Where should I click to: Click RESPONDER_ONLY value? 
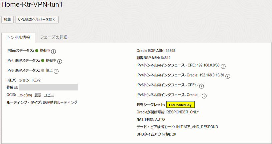[x=183, y=112]
